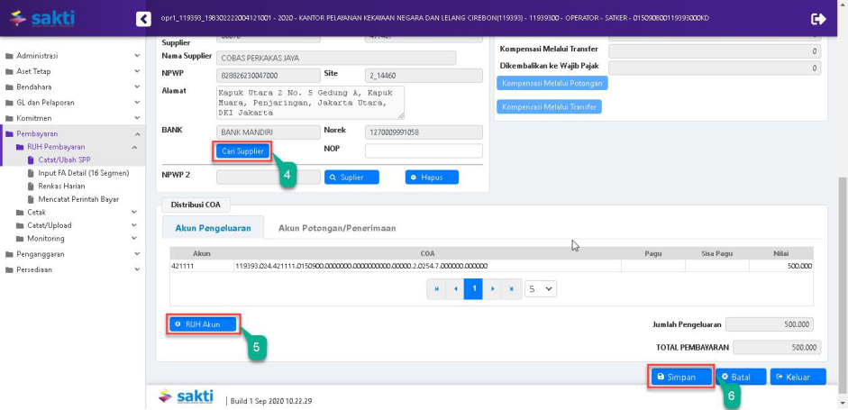Click the logout icon in header
The height and width of the screenshot is (410, 848).
coord(818,19)
